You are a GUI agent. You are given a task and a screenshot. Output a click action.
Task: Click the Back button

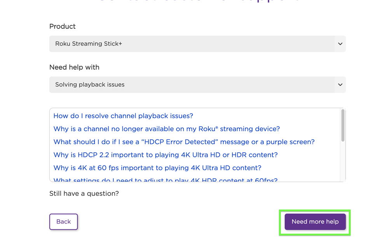pos(63,222)
